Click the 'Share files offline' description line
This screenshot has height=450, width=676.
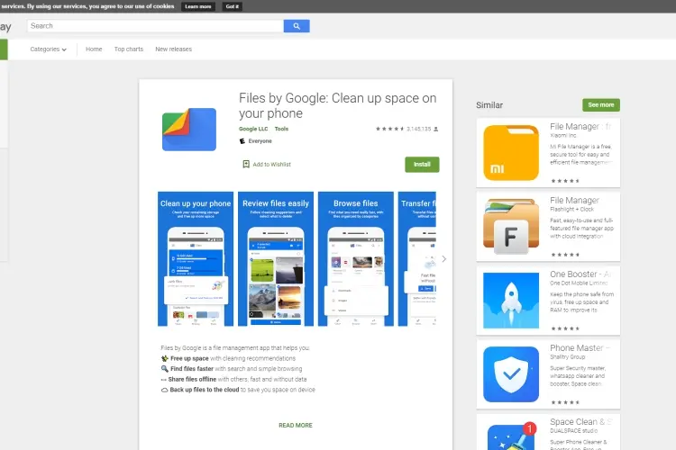point(233,380)
